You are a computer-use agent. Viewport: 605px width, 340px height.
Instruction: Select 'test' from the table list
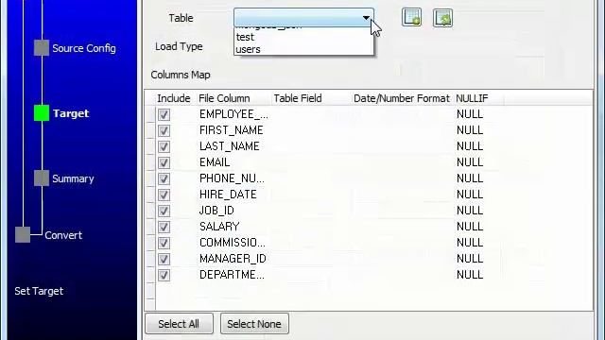(x=303, y=37)
